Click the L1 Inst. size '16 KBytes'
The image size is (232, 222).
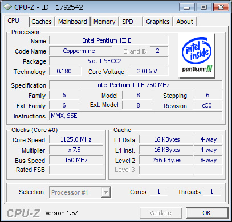pyautogui.click(x=166, y=150)
